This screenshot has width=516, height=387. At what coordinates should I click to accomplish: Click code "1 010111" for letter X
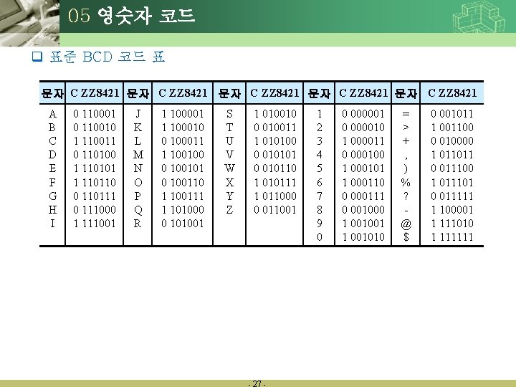(275, 182)
